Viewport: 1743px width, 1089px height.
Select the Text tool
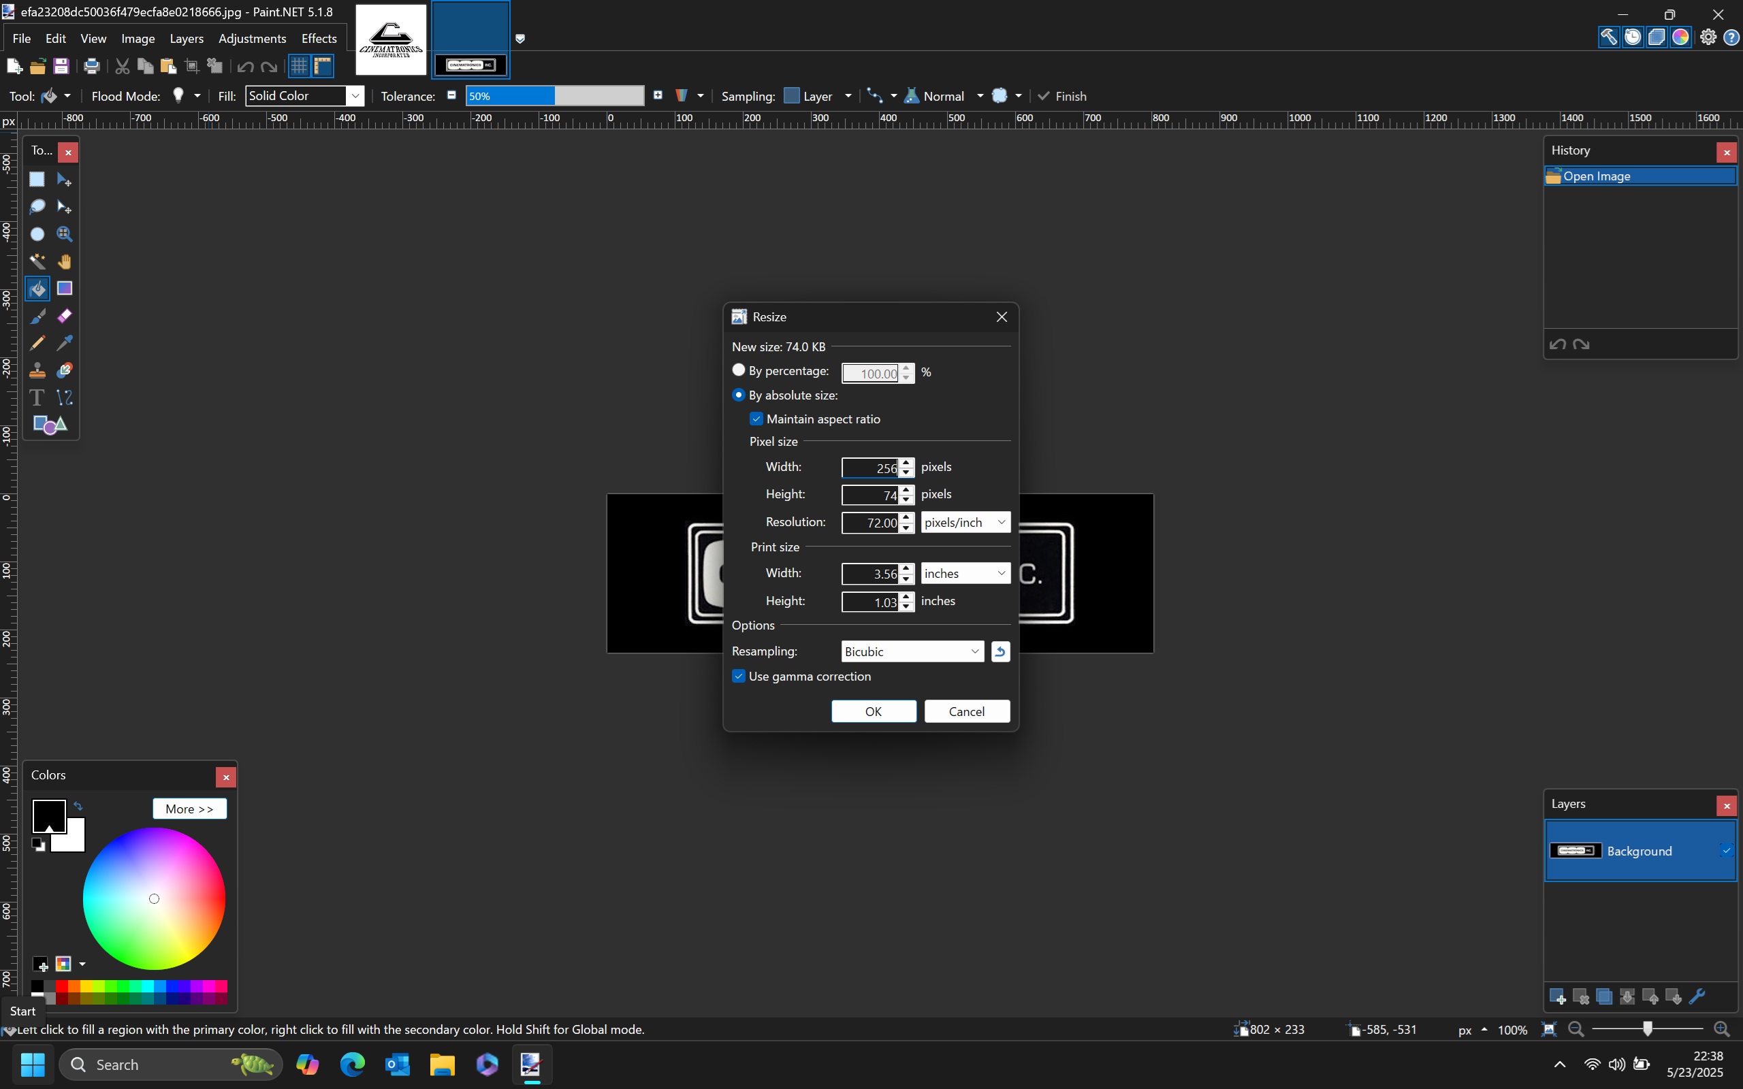coord(37,397)
